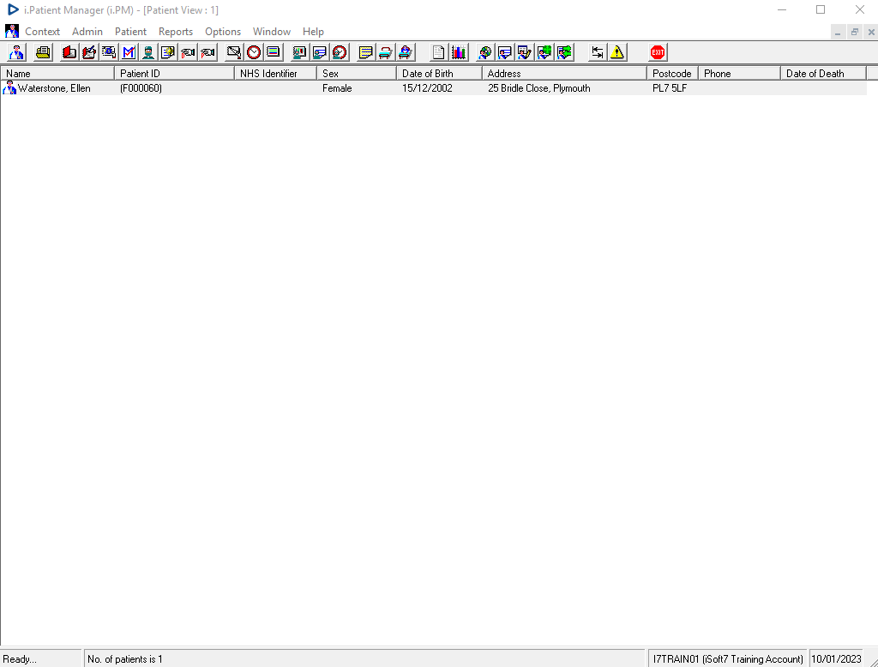Viewport: 878px width, 667px height.
Task: Close the inner Patient View child window
Action: (x=871, y=32)
